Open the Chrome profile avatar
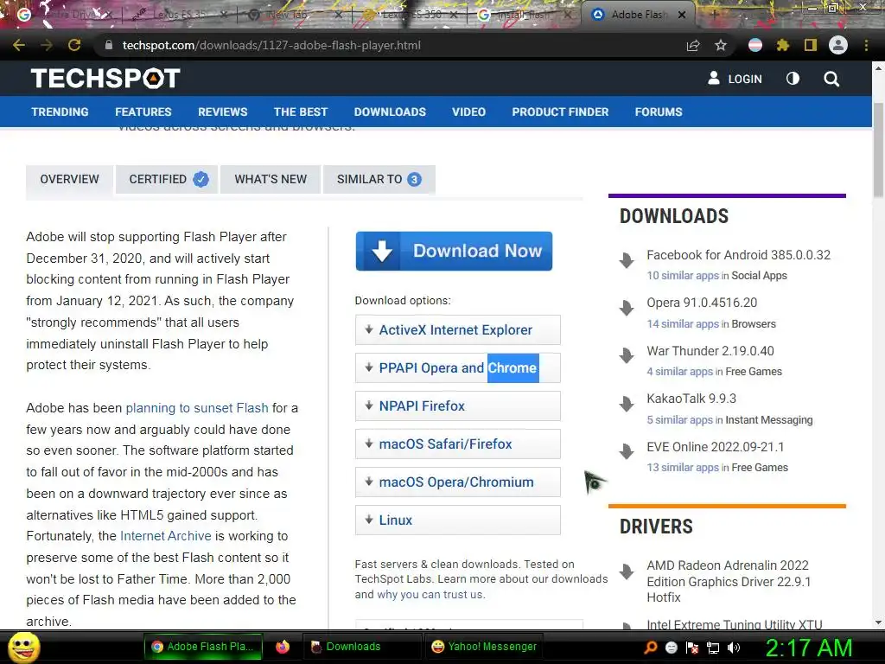This screenshot has width=885, height=664. [x=838, y=45]
